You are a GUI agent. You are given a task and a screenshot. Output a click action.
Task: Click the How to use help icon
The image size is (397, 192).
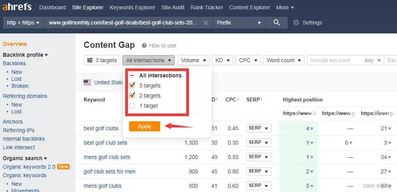point(144,45)
